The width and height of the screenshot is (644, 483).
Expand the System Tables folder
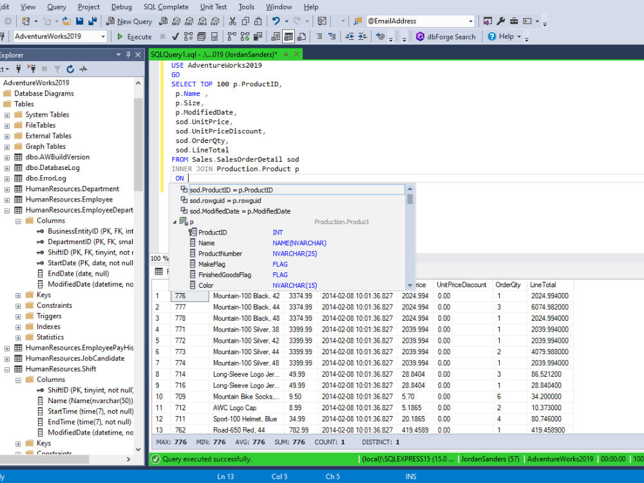pyautogui.click(x=7, y=115)
